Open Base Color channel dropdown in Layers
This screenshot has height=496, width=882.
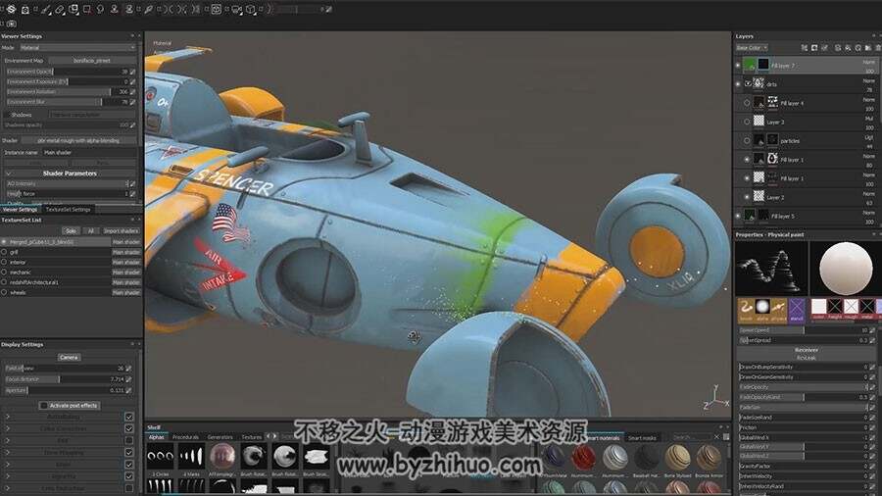tap(752, 48)
